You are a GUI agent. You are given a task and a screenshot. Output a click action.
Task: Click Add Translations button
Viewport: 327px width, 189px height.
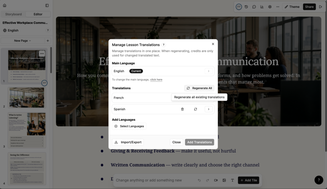199,142
